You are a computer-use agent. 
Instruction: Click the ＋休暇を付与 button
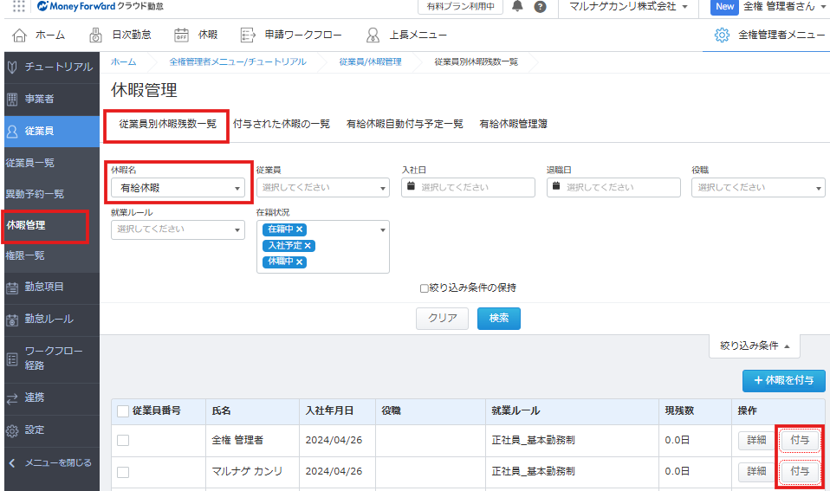(783, 381)
